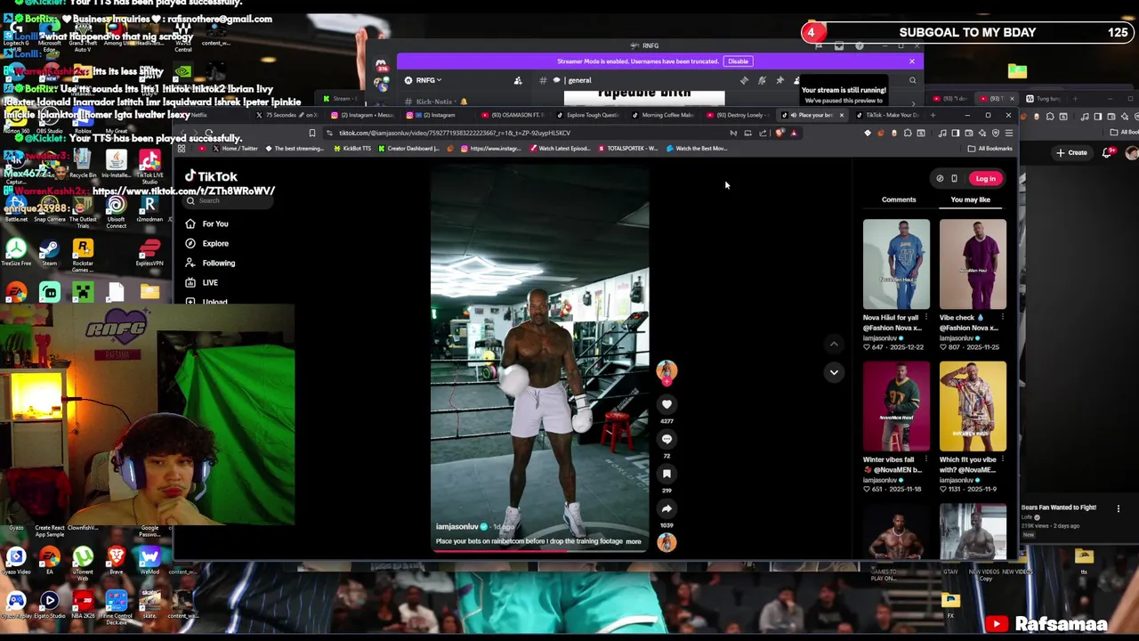This screenshot has width=1139, height=641.
Task: Switch to the Explore Tough Questions tab
Action: tap(587, 115)
